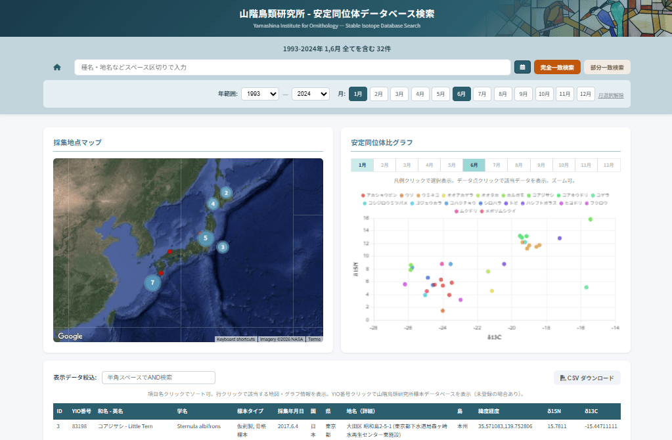Click the red map marker near Kyushu
This screenshot has height=440, width=672.
161,273
